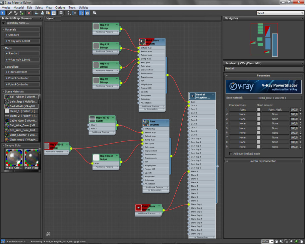
Task: Activate the Select tool arrow icon
Action: point(3,13)
